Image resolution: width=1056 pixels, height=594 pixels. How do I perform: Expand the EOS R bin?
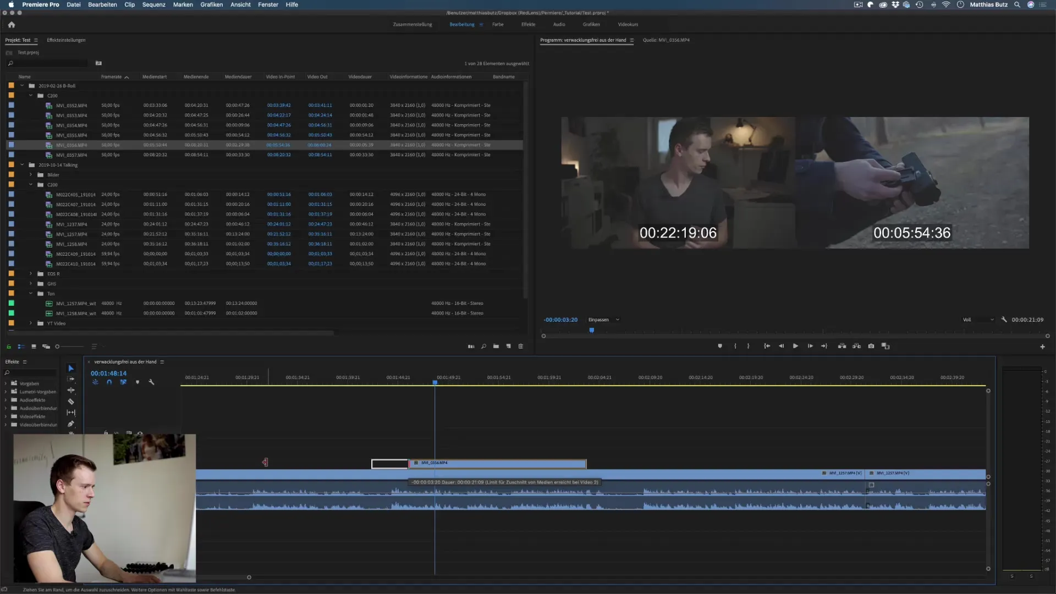[31, 274]
